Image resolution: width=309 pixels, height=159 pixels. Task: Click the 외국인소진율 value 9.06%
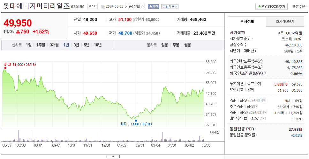pos(296,73)
